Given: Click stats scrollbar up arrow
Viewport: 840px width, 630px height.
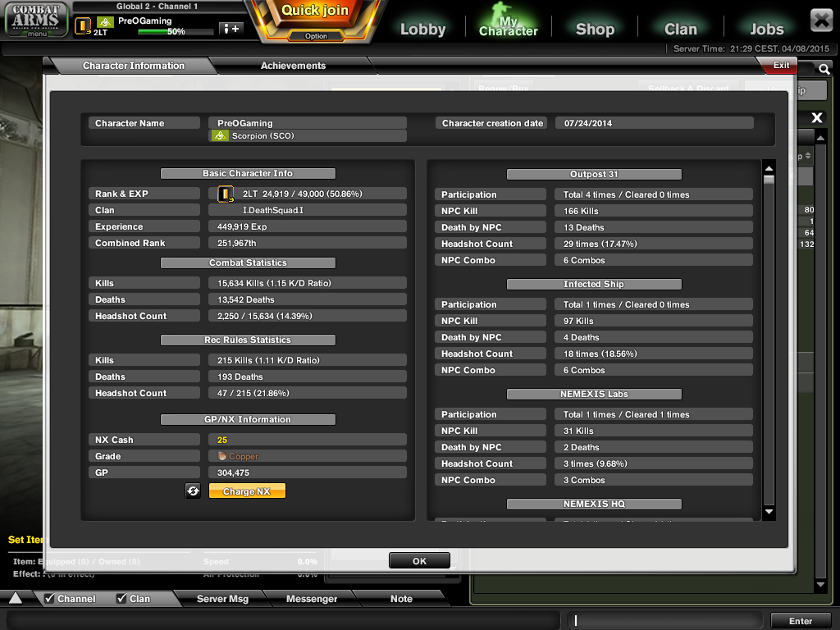Looking at the screenshot, I should 769,168.
